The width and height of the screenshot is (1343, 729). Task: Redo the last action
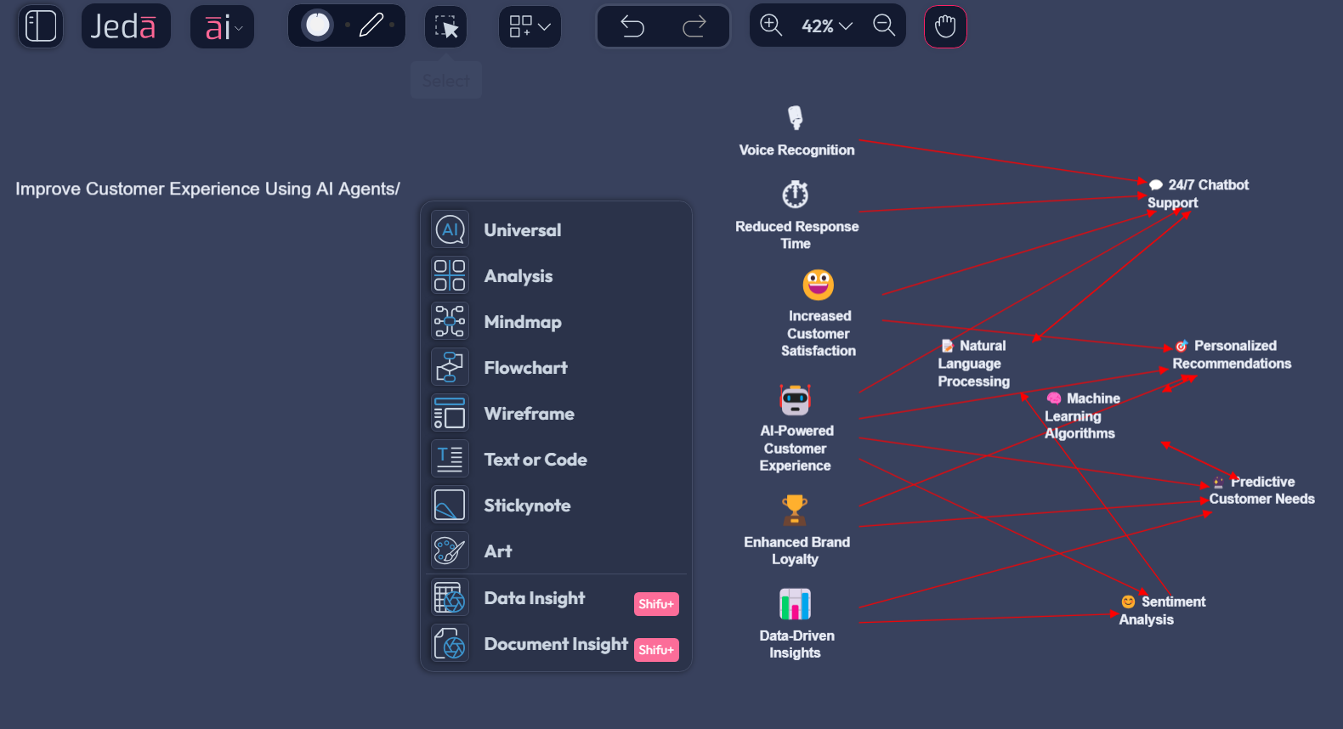tap(694, 26)
